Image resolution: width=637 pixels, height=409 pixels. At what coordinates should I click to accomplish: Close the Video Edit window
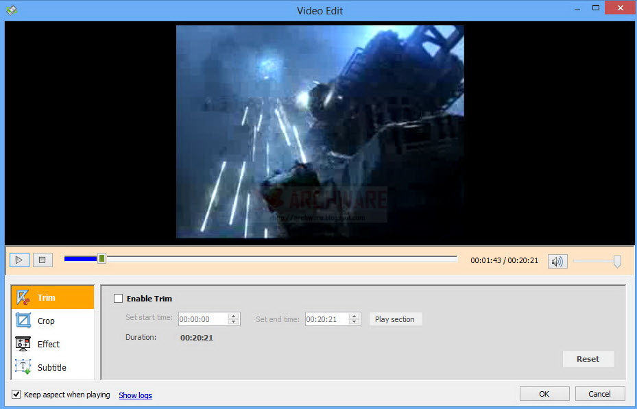point(620,8)
